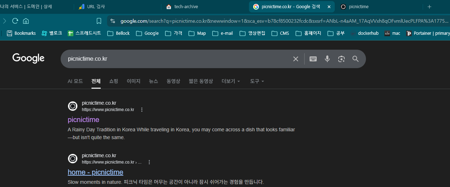Screen dimensions: 450x187
Task: Click the reload page icon
Action: click(15, 21)
